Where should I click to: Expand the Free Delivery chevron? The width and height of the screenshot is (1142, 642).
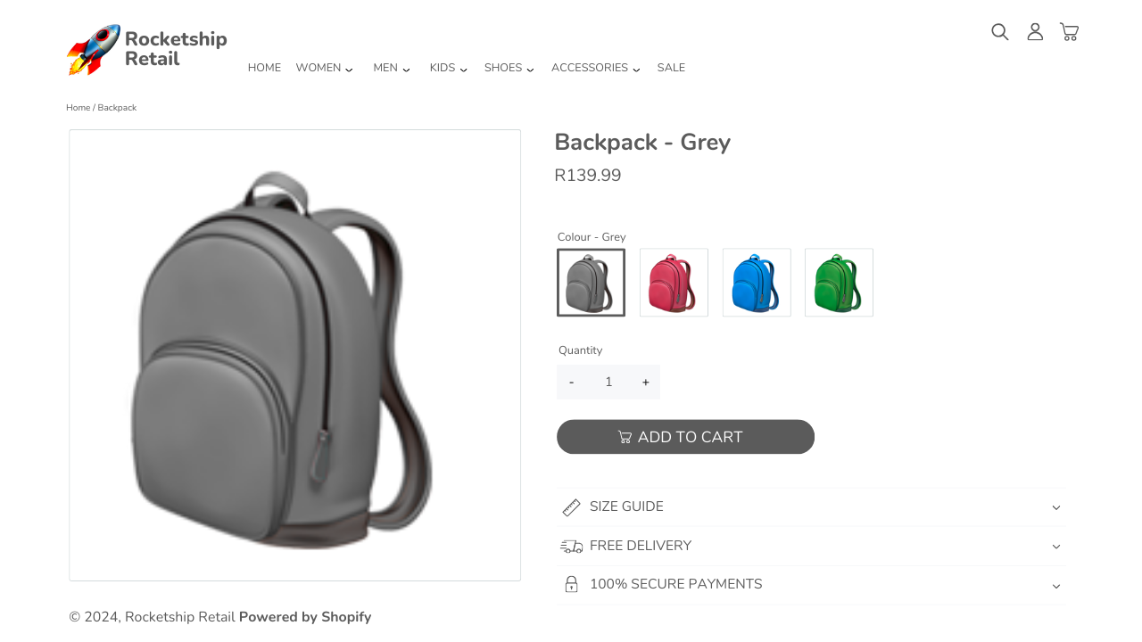point(1056,547)
